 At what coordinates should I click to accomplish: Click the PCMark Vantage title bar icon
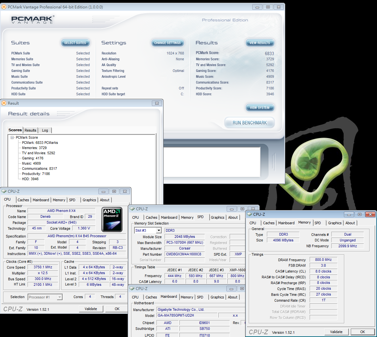point(4,7)
